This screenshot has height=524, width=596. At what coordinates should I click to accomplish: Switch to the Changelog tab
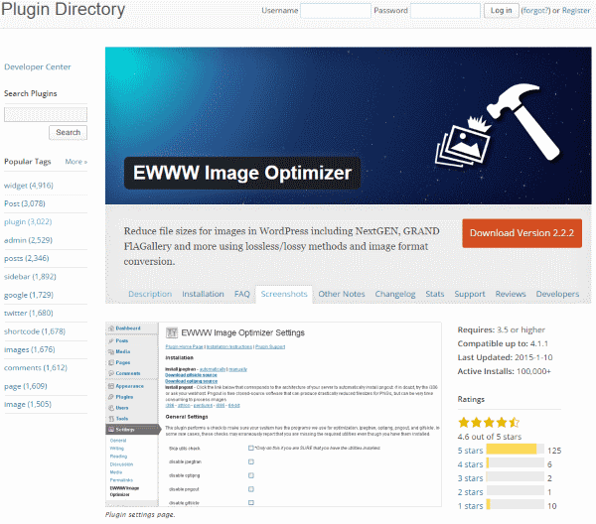[x=395, y=294]
